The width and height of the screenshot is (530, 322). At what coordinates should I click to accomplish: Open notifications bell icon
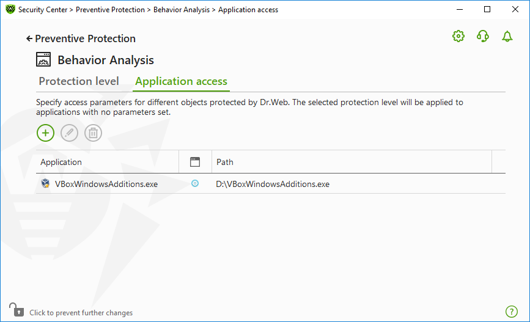[x=507, y=36]
